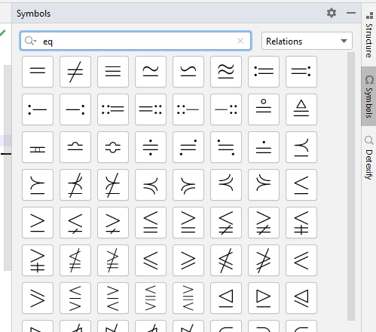Pick the dash-double-colon symbol
Viewport: 376px width, 332px height.
click(226, 109)
